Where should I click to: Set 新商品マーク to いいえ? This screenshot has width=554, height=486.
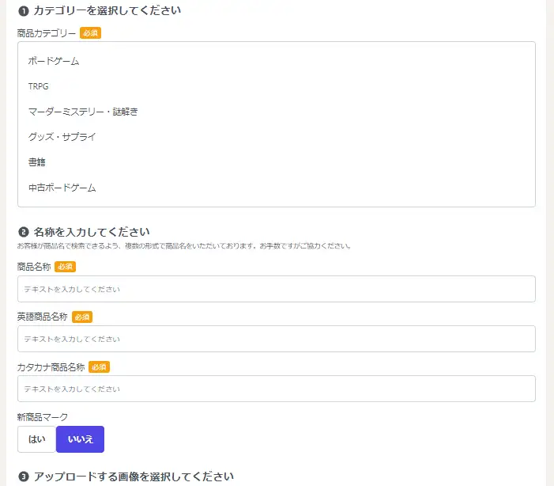pos(80,439)
